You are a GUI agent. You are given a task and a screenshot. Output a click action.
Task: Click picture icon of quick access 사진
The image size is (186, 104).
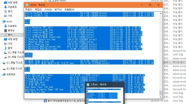point(6,16)
